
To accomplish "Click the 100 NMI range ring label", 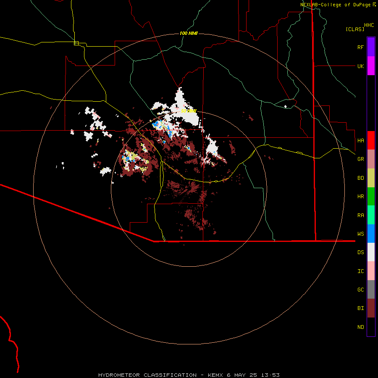I will point(189,33).
